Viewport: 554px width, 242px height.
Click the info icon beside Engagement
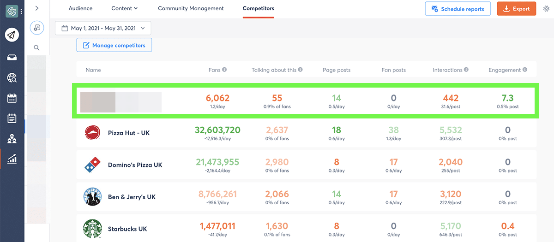pyautogui.click(x=525, y=70)
